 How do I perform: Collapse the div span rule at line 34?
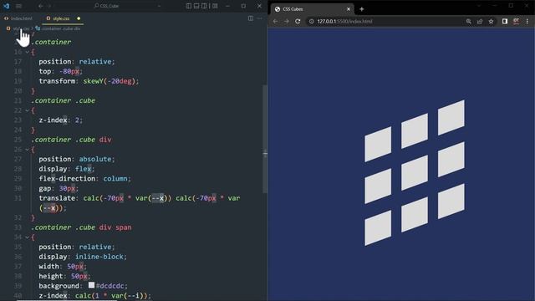[28, 237]
